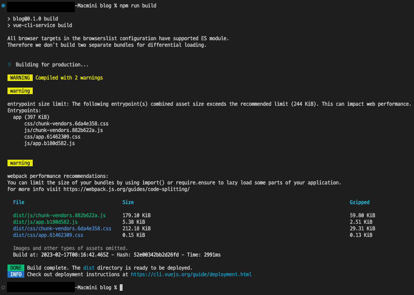Click the blue INFO badge
The width and height of the screenshot is (414, 295).
[16, 274]
